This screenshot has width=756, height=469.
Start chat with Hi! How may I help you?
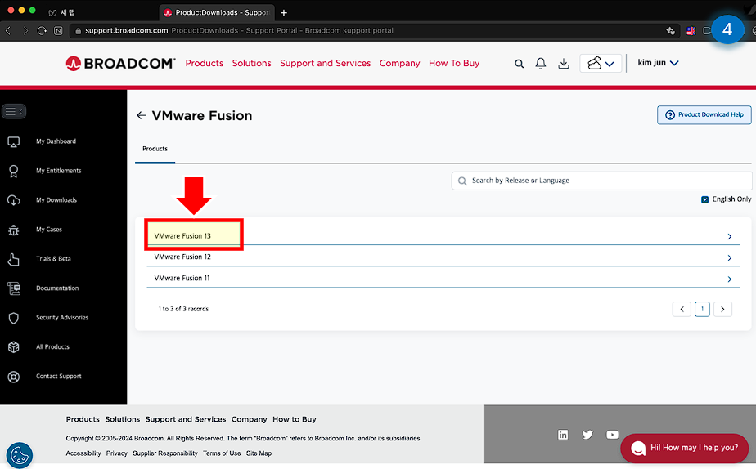point(684,448)
